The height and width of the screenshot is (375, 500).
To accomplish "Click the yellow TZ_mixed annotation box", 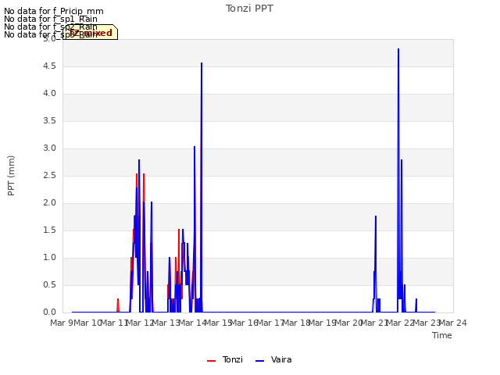I will tap(91, 33).
